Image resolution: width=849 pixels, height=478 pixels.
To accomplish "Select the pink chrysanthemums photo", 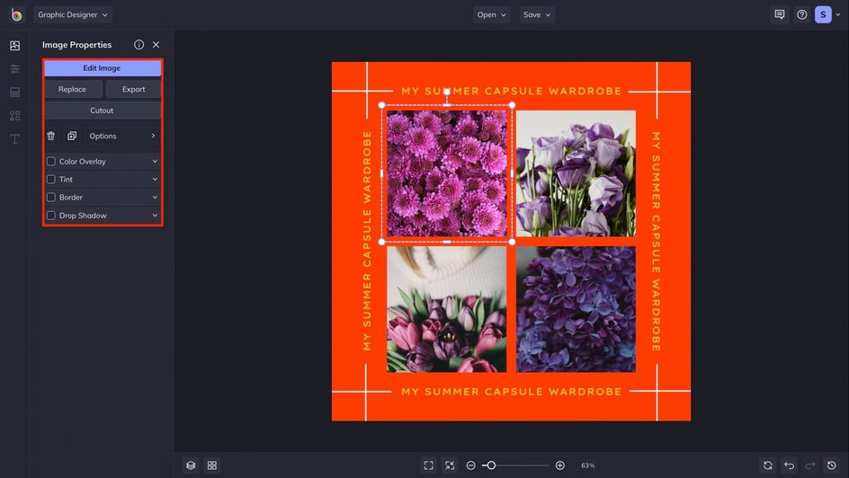I will point(447,173).
